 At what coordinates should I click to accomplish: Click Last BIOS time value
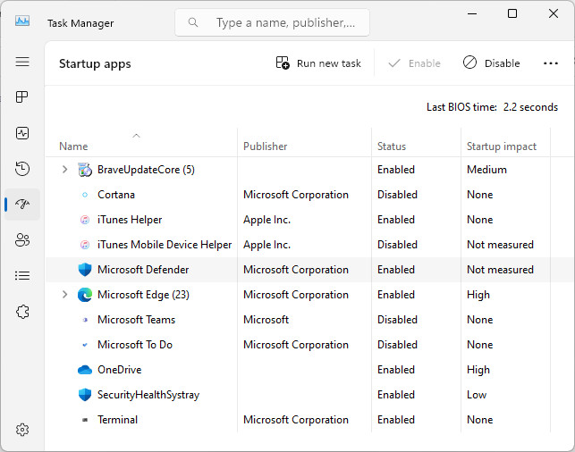pyautogui.click(x=530, y=107)
